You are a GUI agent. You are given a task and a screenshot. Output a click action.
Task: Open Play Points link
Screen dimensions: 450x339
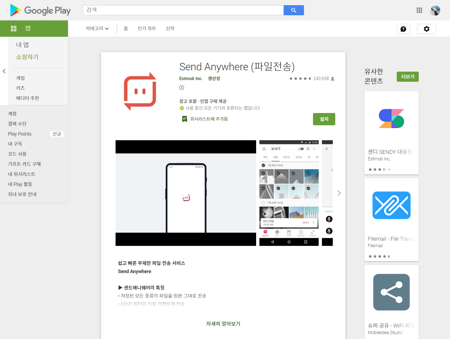(20, 134)
